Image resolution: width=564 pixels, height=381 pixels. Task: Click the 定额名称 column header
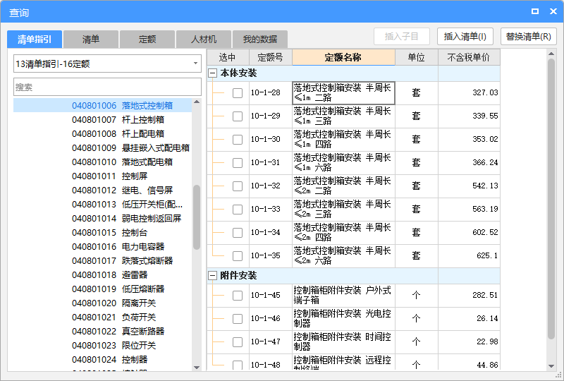point(343,57)
